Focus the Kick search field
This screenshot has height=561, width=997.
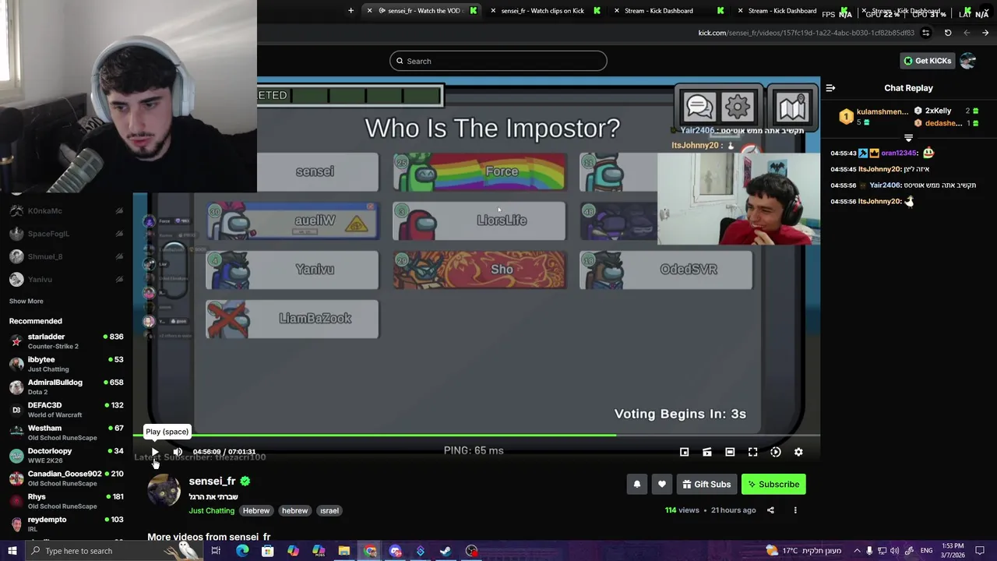(498, 61)
